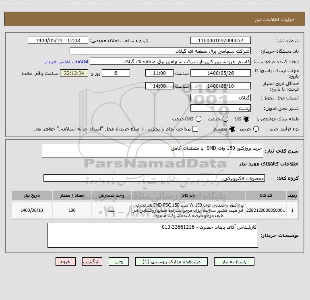Click the buyer notes box with 013-33661216
The height and width of the screenshot is (300, 310).
[153, 235]
